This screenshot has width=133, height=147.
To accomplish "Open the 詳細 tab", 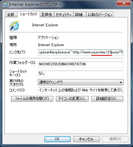I will click(x=79, y=15).
